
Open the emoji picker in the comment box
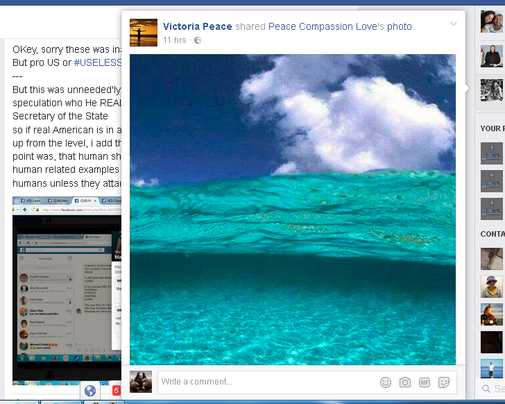(386, 382)
